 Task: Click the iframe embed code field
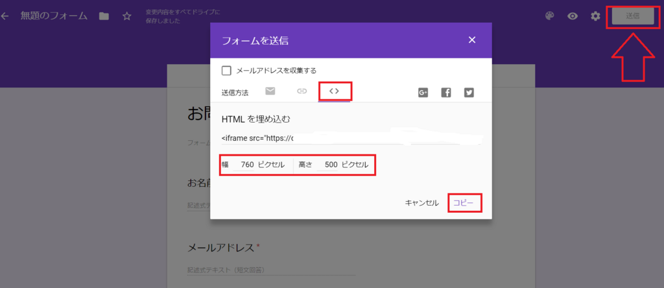click(351, 138)
